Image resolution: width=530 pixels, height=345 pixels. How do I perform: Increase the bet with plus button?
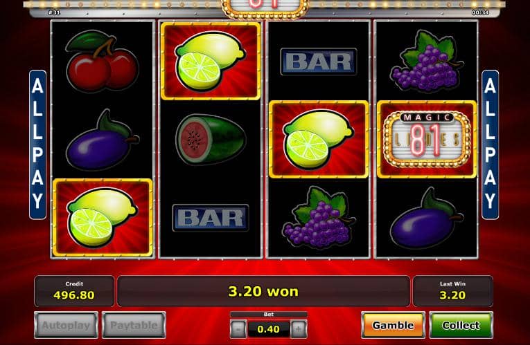299,329
